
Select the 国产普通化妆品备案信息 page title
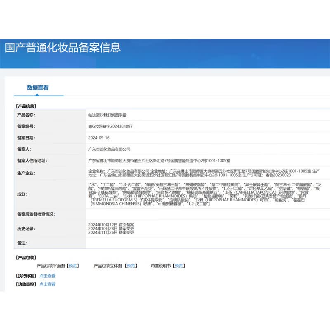click(63, 47)
